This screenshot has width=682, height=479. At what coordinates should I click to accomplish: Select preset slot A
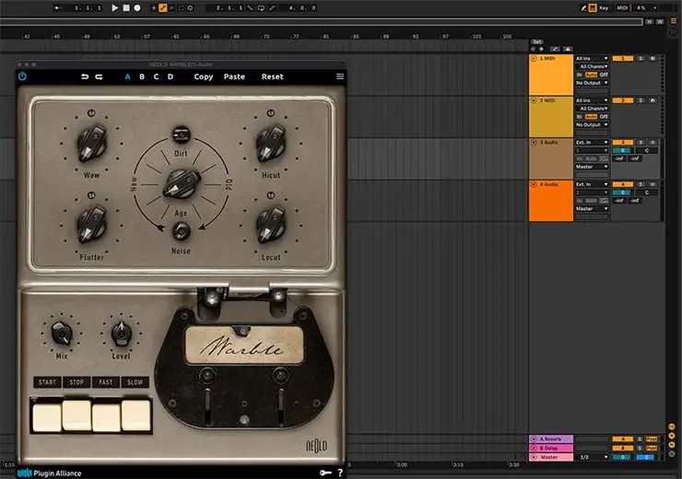pyautogui.click(x=127, y=76)
